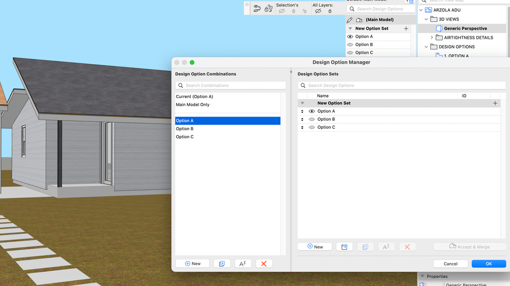Click Generic Perspective view icon in View Map
Image resolution: width=510 pixels, height=286 pixels.
(439, 28)
